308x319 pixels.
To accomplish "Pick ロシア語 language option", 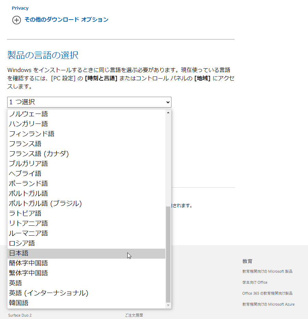I will click(86, 243).
